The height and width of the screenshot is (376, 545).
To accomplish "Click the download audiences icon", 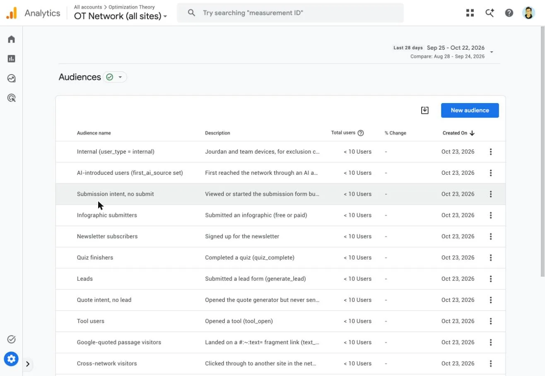I will tap(424, 111).
